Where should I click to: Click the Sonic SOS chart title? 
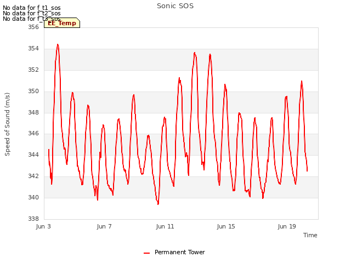coord(175,6)
